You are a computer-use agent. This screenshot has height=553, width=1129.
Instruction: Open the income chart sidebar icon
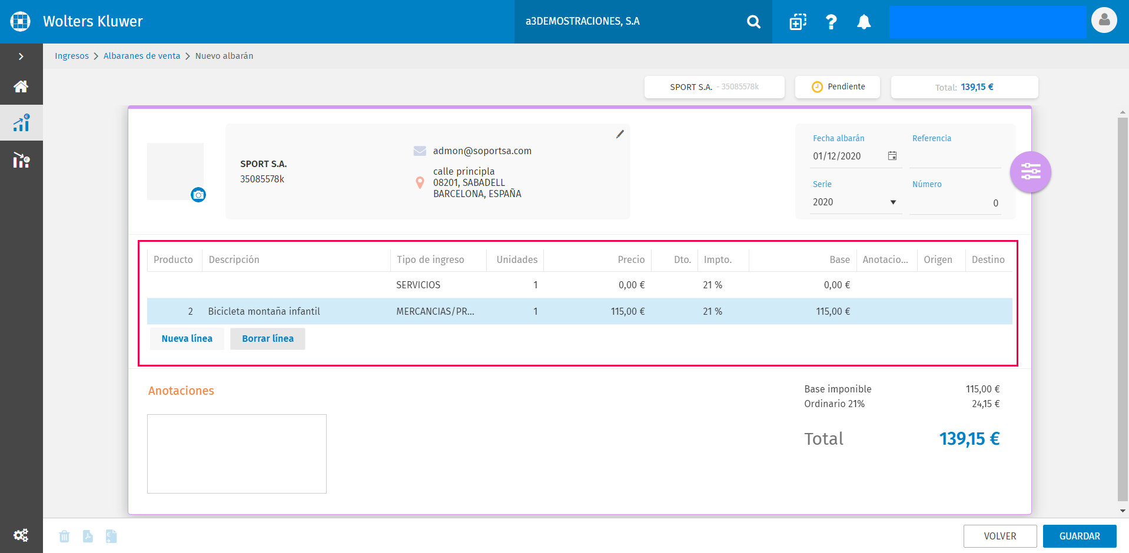point(21,123)
